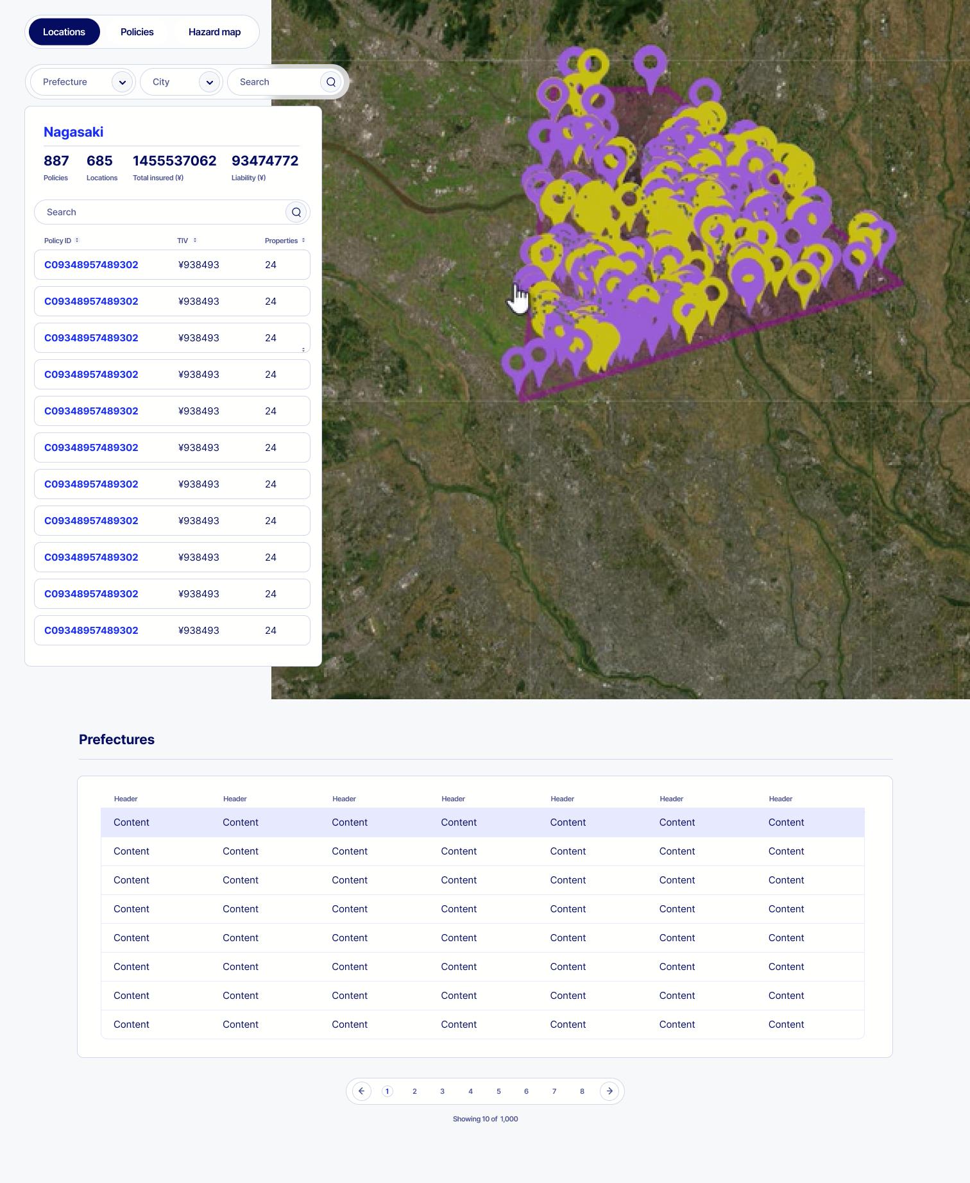Click the 1455537062 total insured value
This screenshot has height=1183, width=970.
point(174,161)
